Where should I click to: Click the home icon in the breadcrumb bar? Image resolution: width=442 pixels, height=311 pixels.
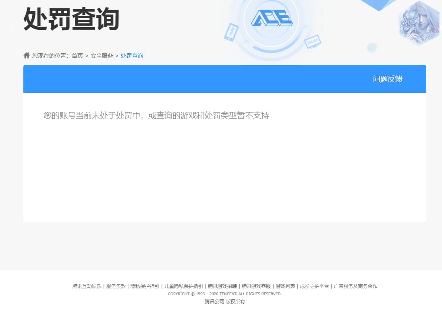(x=26, y=55)
